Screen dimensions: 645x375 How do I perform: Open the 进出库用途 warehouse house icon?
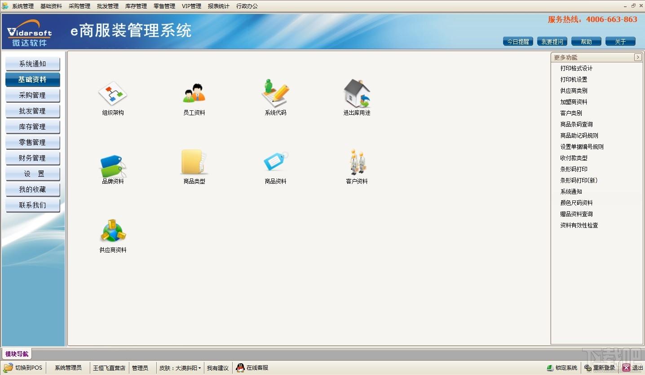click(x=357, y=93)
